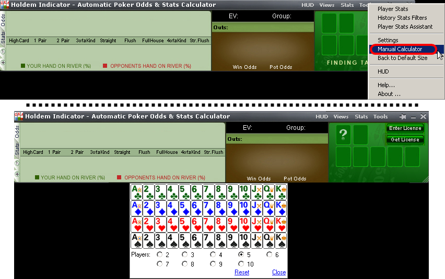Screen dimensions: 445x279
Task: Select the 5 of diamonds card
Action: [185, 208]
